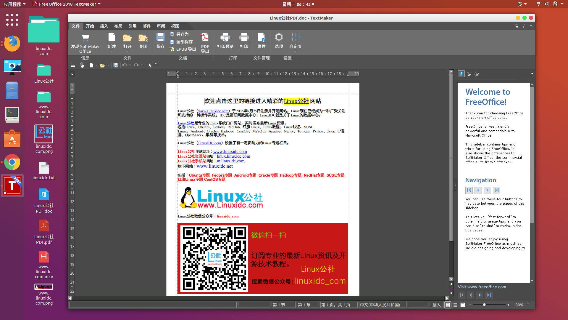
Task: Click the zoom slider handle in status bar
Action: tap(484, 305)
